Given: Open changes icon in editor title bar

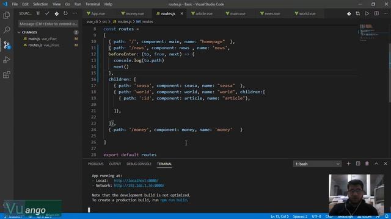Looking at the screenshot, I should coord(358,13).
